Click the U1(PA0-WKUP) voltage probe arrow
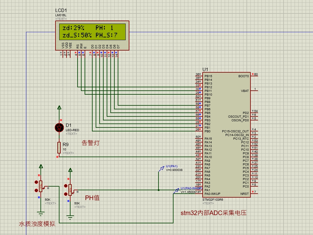Screen dimensions: 313x235 click(176, 191)
